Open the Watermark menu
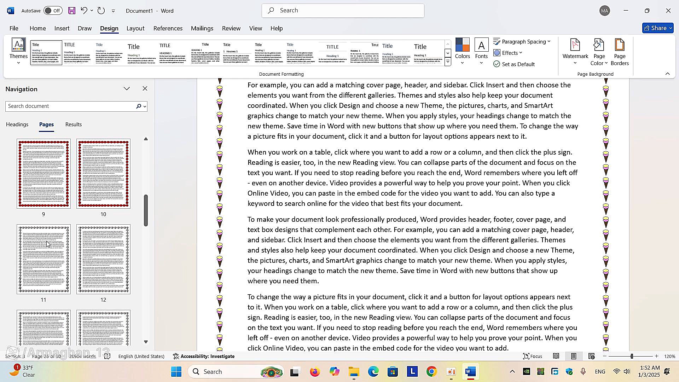 point(575,52)
